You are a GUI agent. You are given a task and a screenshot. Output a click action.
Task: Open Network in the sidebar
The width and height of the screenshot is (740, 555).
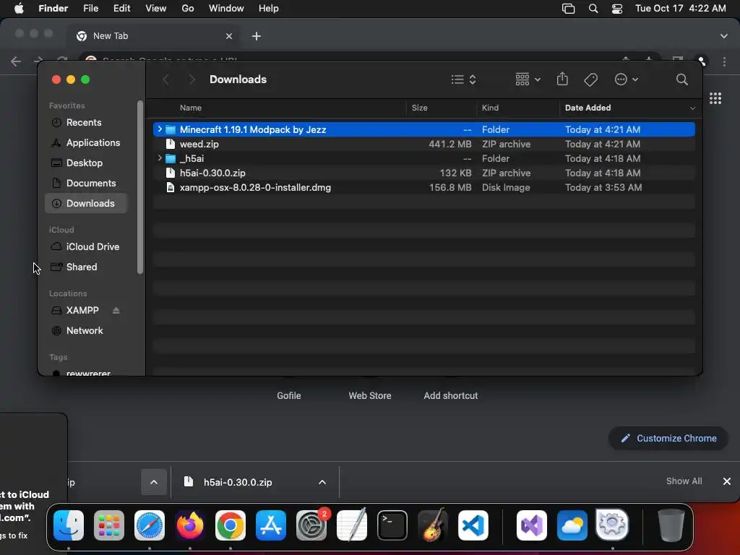[86, 331]
